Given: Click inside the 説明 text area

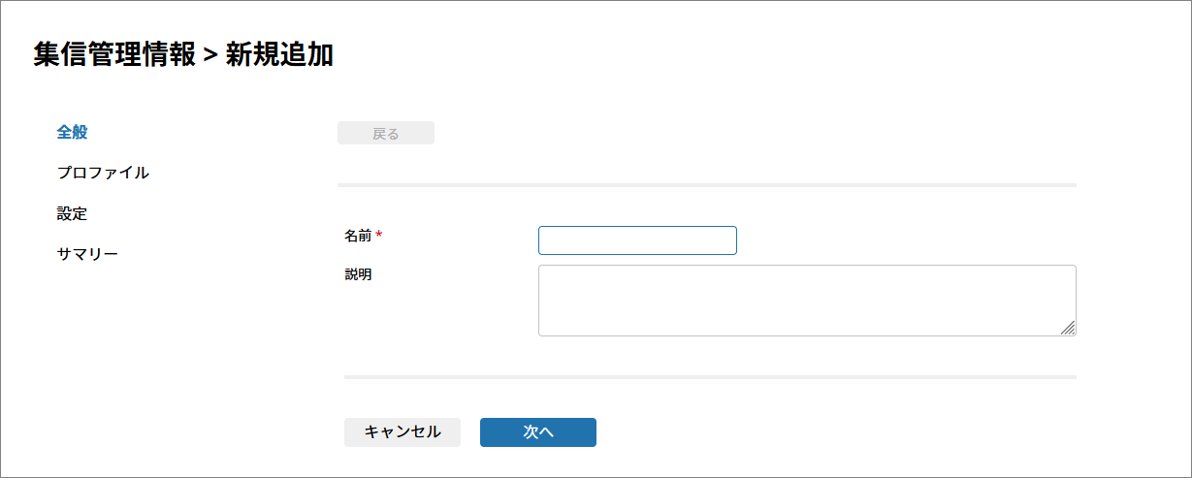Looking at the screenshot, I should click(806, 301).
